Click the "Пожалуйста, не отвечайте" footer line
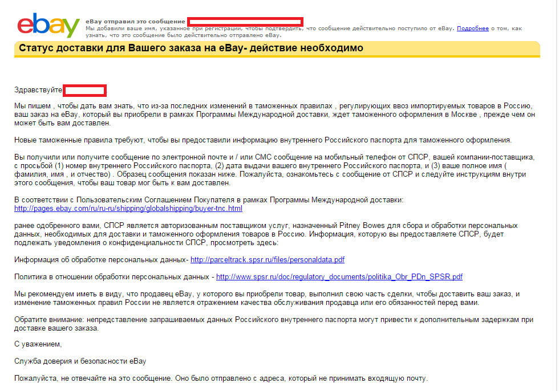Image resolution: width=559 pixels, height=391 pixels. pyautogui.click(x=220, y=378)
